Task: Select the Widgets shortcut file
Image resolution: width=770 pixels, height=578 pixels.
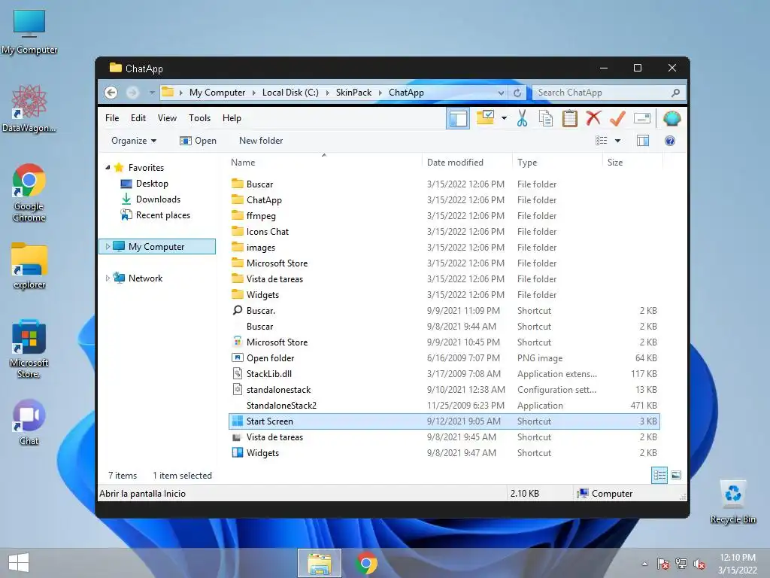Action: click(x=444, y=452)
